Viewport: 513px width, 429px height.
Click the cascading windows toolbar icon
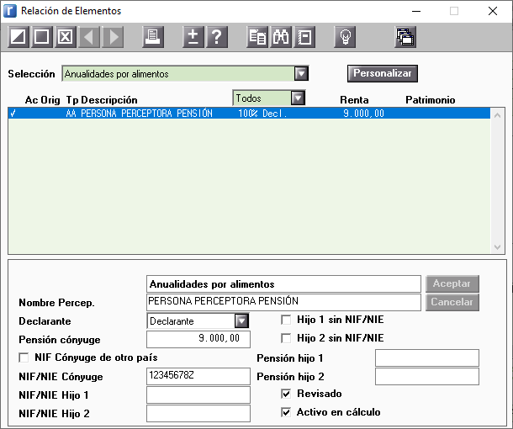click(x=405, y=37)
